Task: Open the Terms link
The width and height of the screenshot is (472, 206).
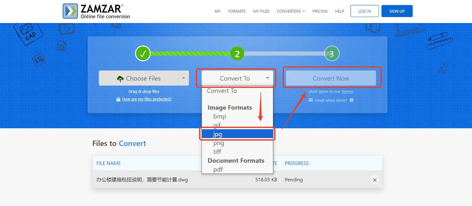Action: tap(347, 92)
